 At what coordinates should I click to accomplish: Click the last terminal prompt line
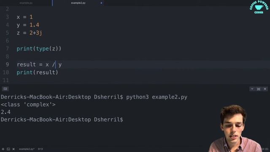coord(62,119)
